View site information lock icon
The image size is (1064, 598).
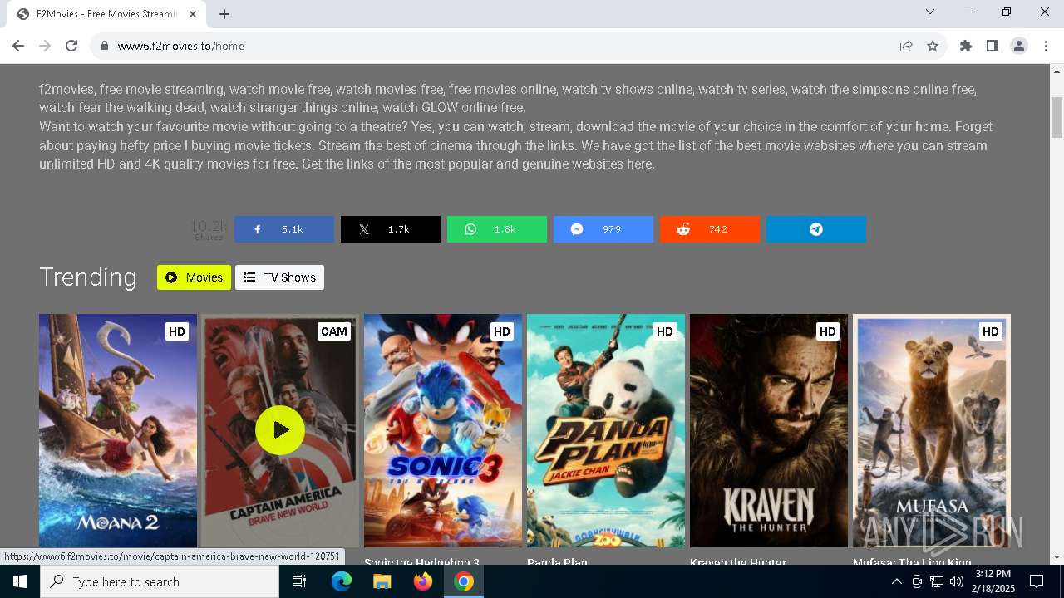point(105,46)
